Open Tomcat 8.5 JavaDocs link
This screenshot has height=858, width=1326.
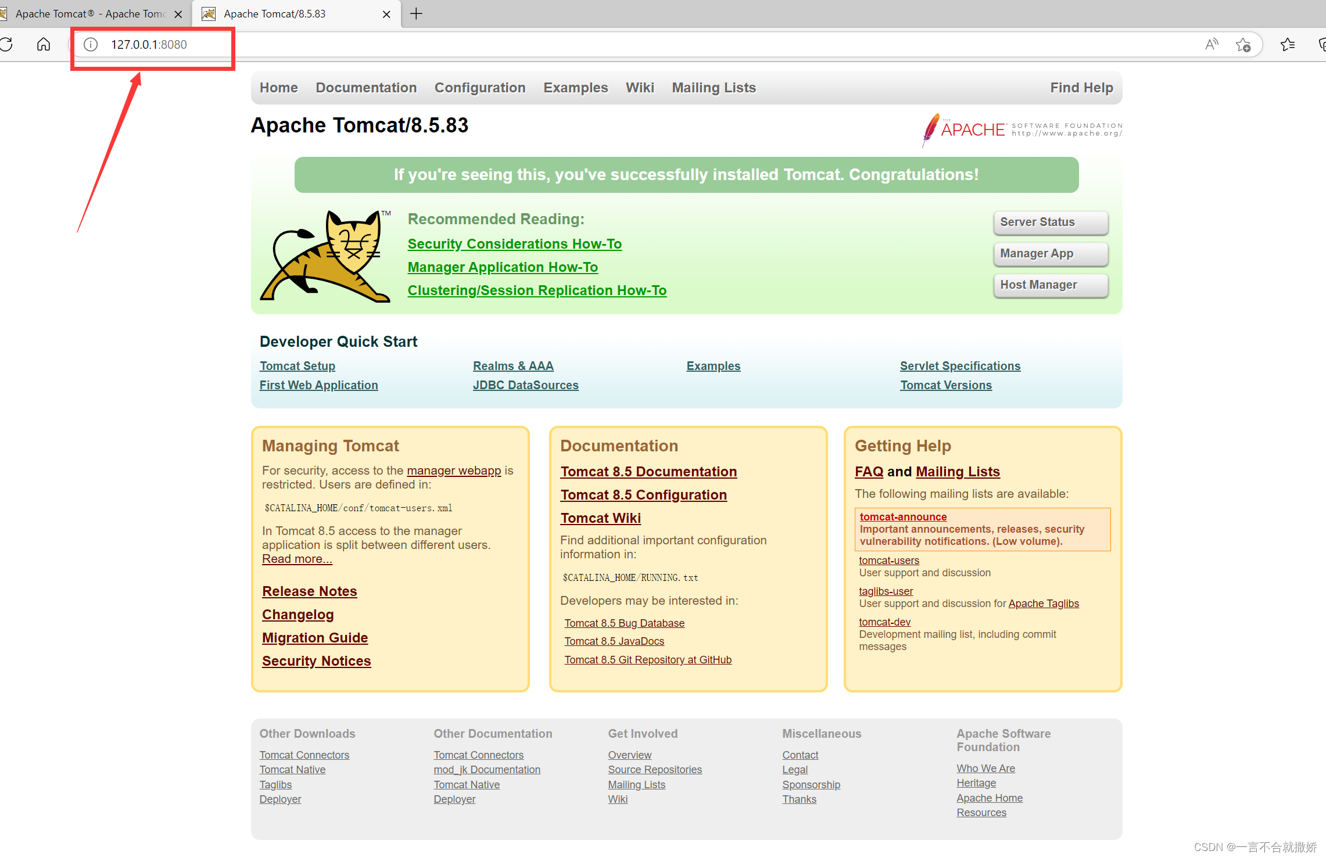click(x=614, y=641)
